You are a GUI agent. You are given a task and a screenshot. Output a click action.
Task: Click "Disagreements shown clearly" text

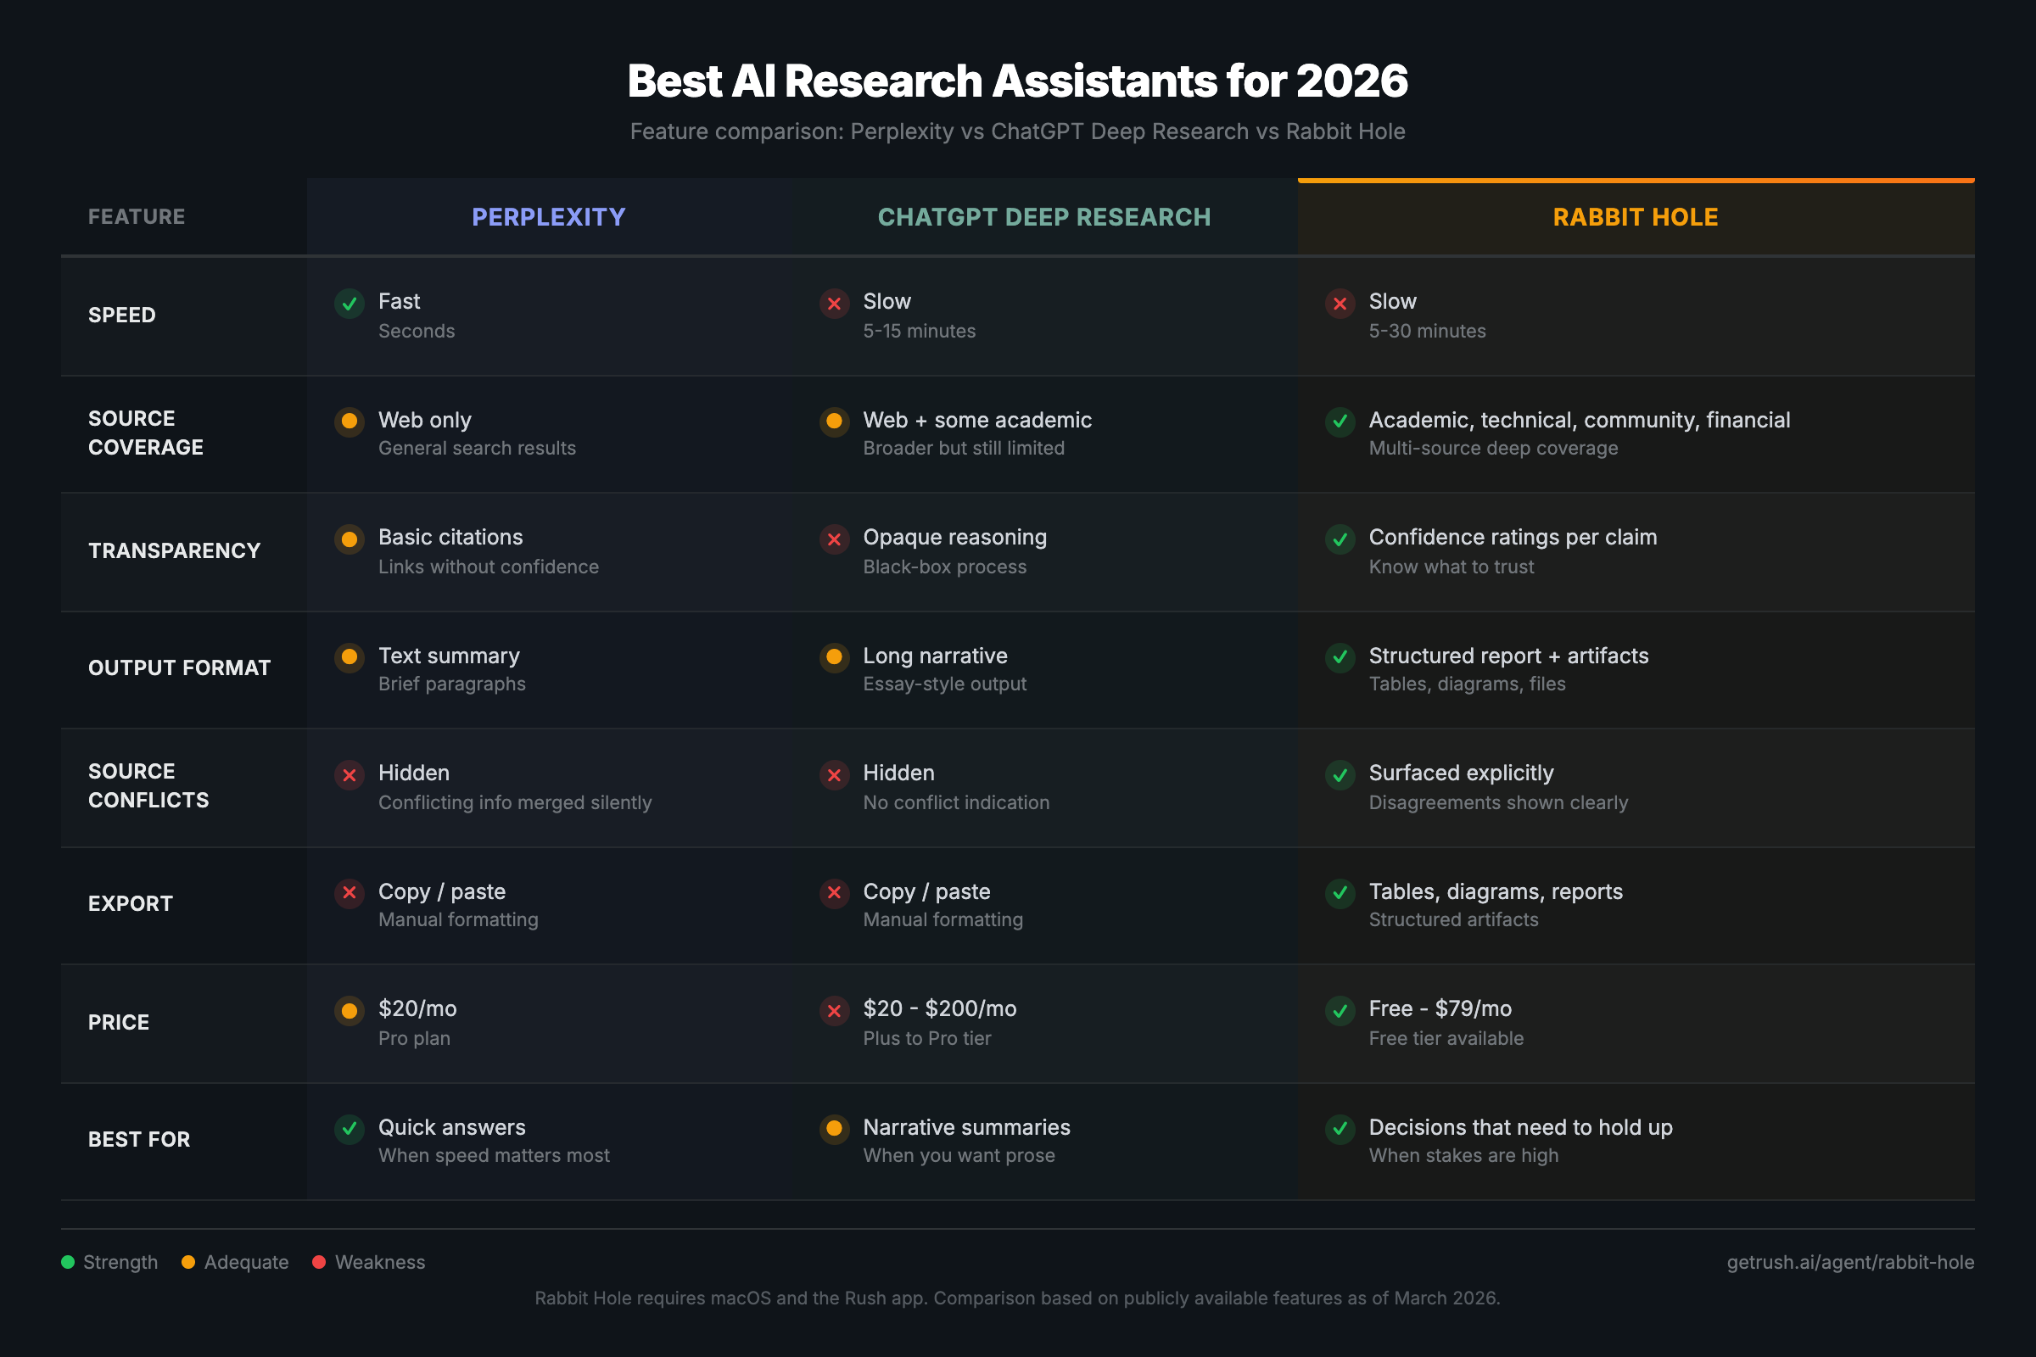pyautogui.click(x=1498, y=802)
